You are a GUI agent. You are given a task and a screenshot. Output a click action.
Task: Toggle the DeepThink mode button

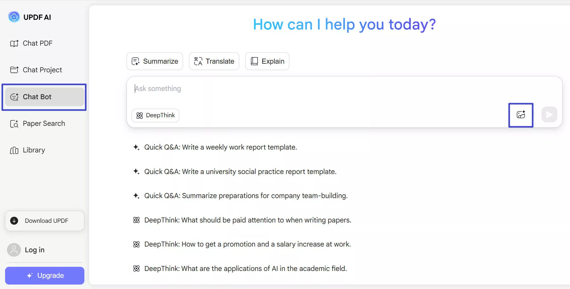pyautogui.click(x=155, y=115)
